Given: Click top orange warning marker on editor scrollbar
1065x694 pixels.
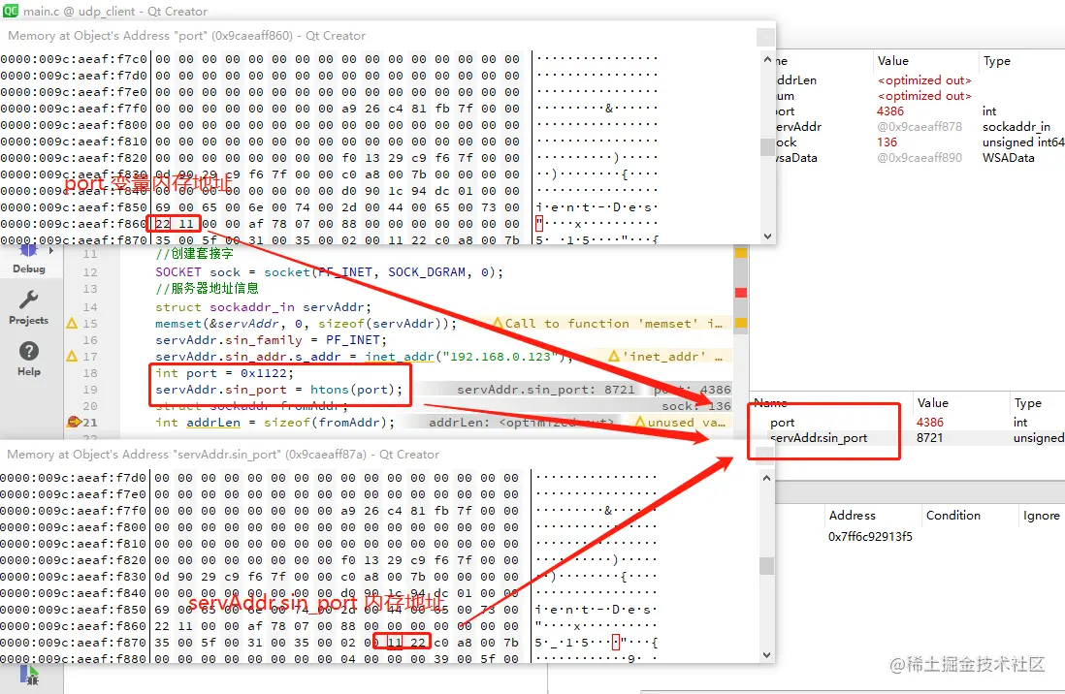Looking at the screenshot, I should pyautogui.click(x=741, y=253).
